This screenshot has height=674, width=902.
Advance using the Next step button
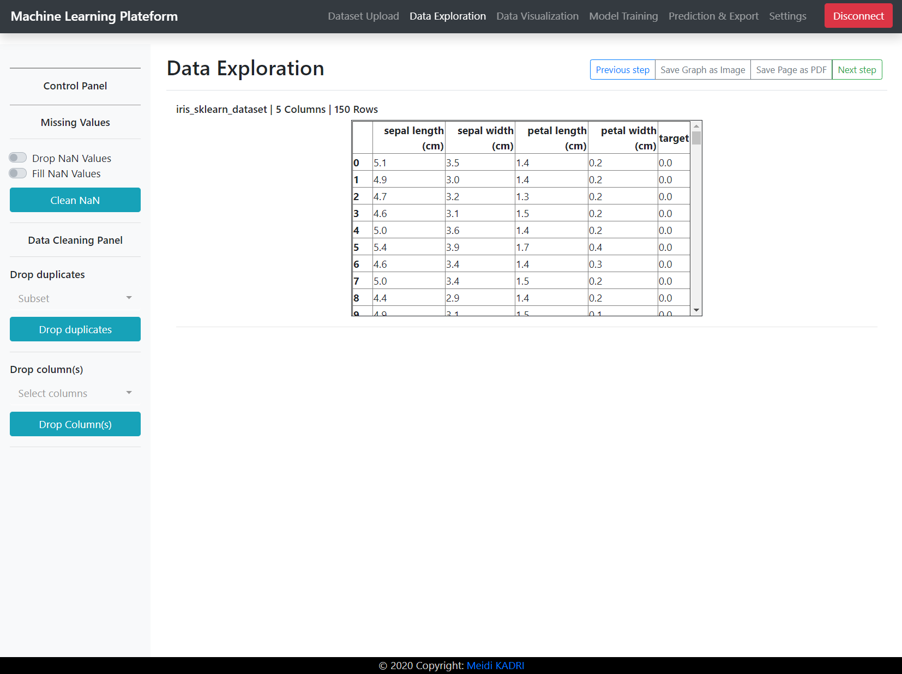click(857, 69)
